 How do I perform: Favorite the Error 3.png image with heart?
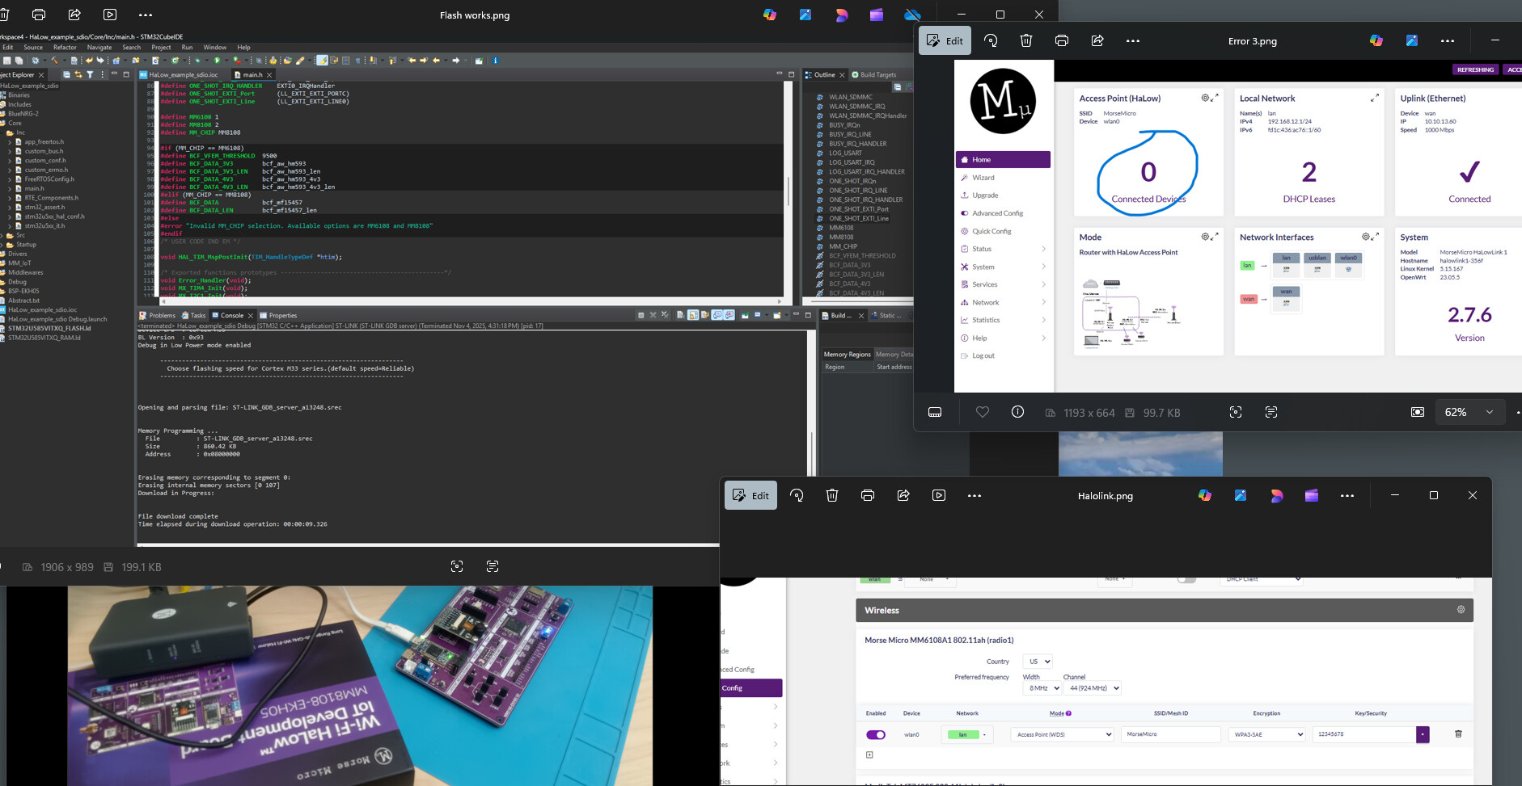click(983, 412)
